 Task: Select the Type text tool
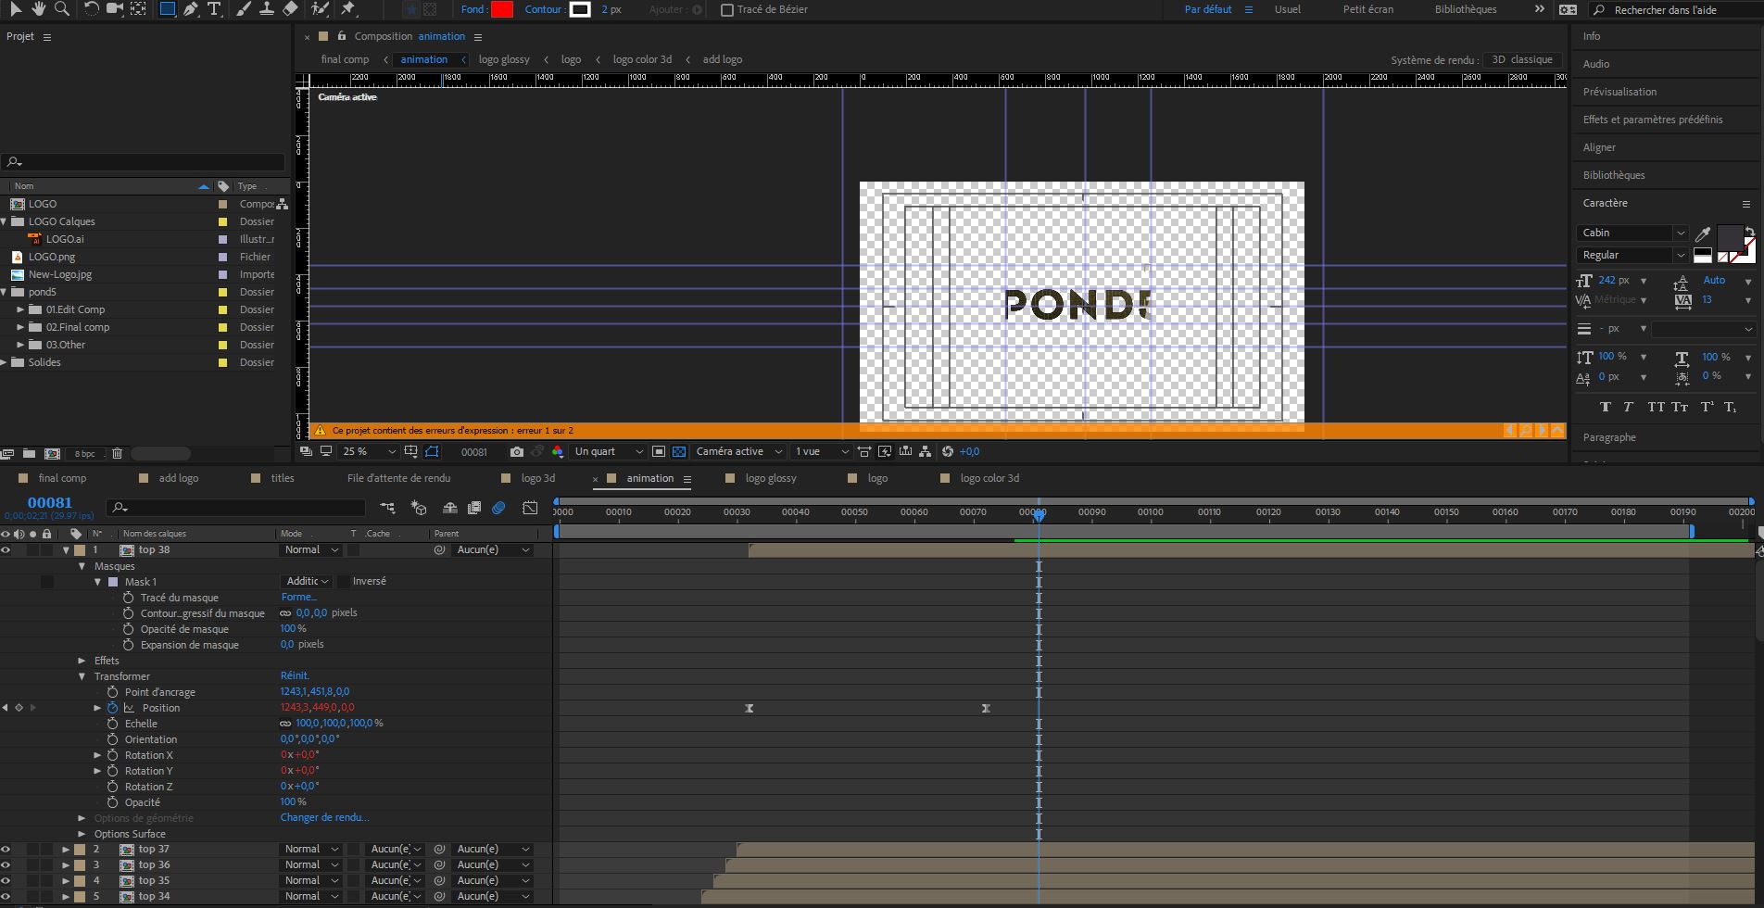[214, 9]
